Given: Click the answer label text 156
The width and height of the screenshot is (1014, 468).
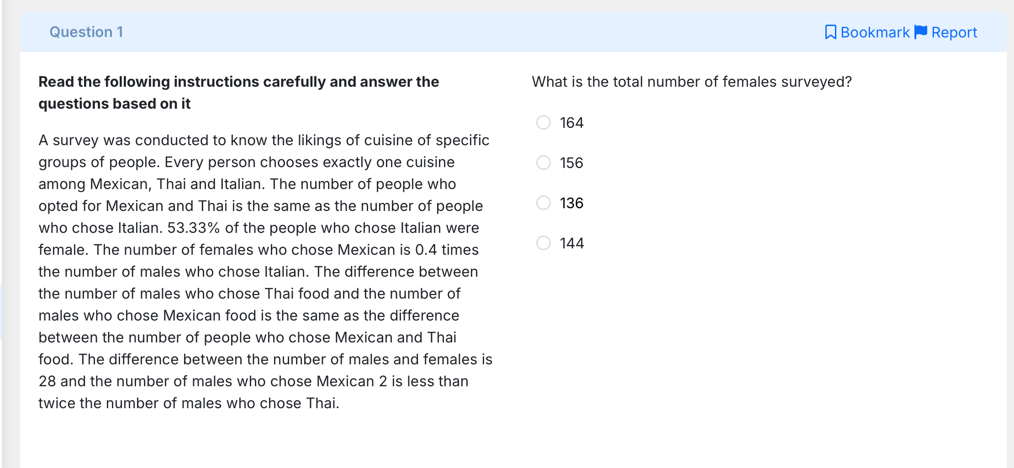Looking at the screenshot, I should [x=572, y=163].
